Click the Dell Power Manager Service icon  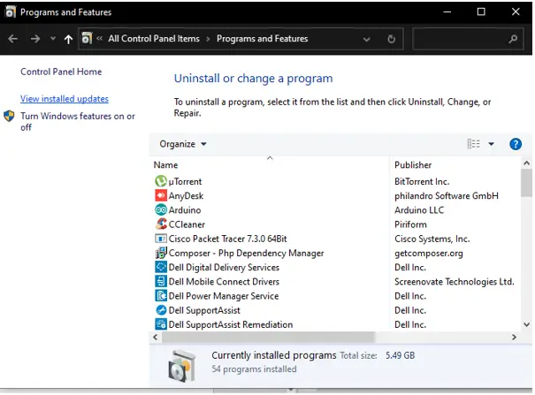(161, 296)
